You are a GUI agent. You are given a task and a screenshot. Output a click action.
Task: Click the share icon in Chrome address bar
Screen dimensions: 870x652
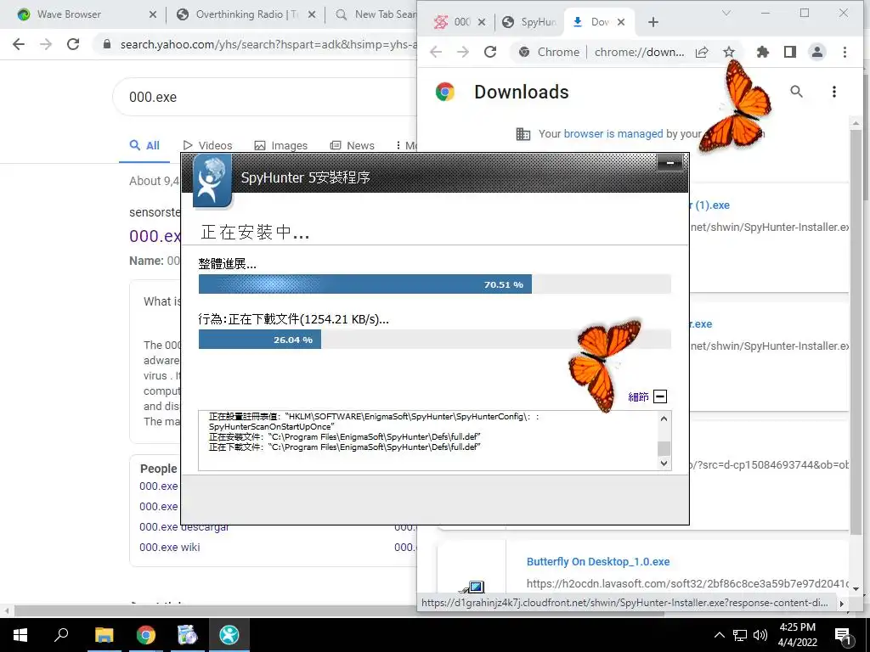tap(702, 52)
